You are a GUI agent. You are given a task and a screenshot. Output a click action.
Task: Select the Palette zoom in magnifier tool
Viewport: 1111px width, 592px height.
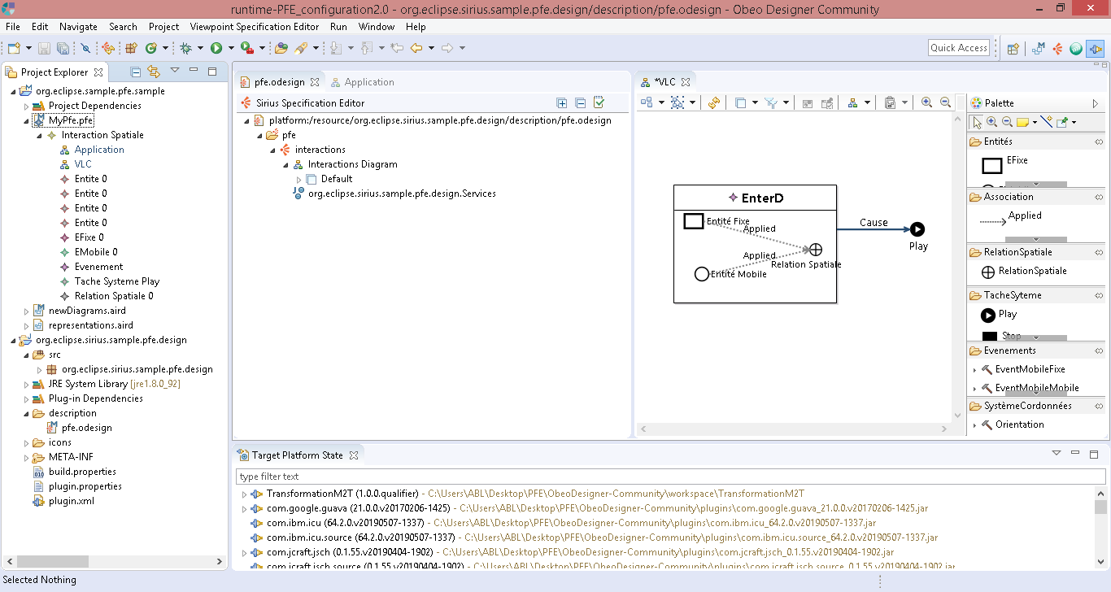(992, 122)
